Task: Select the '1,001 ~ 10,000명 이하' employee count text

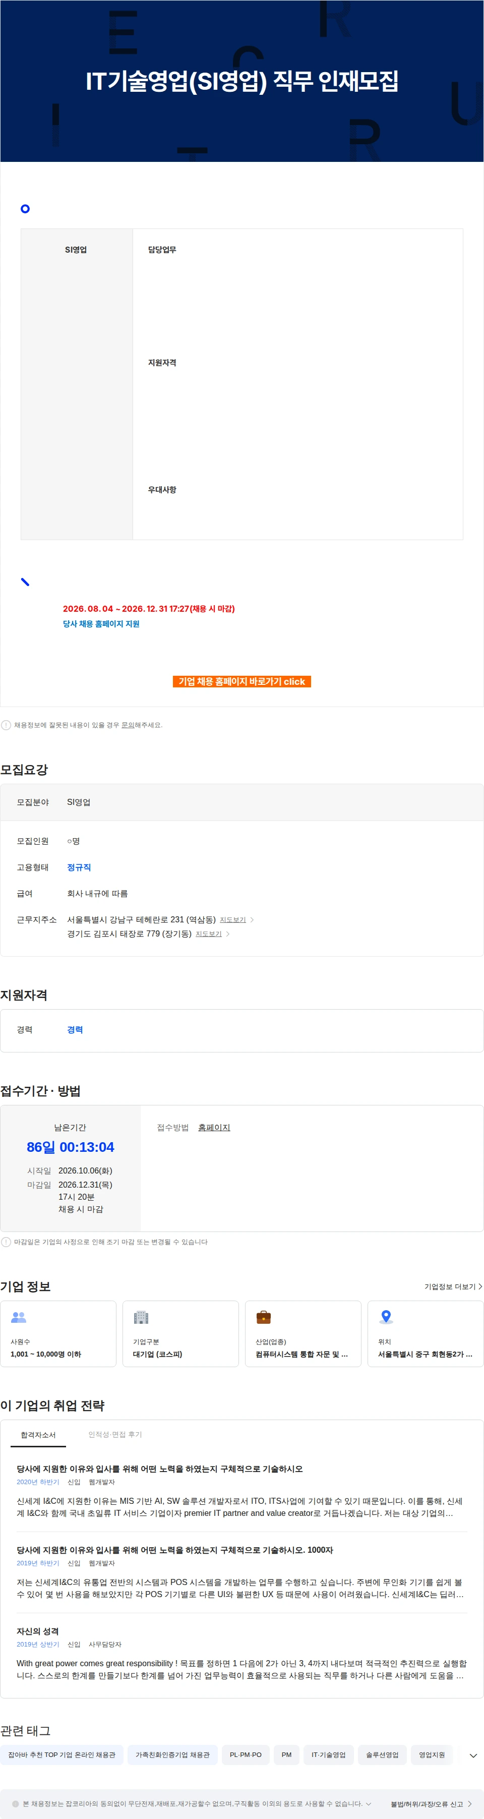Action: 46,1355
